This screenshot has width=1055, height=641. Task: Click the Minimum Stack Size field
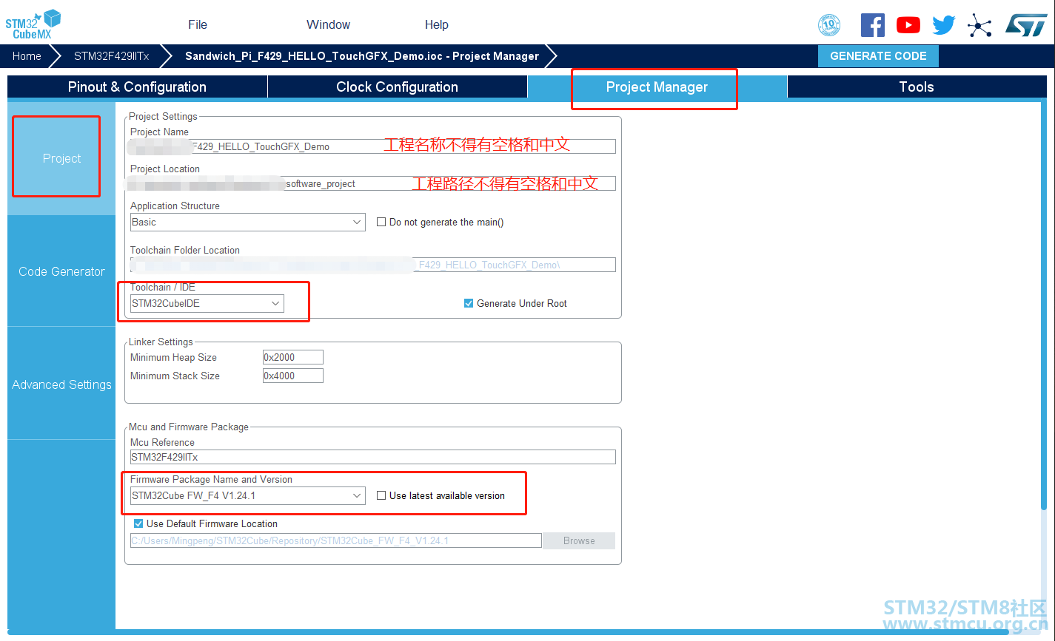point(293,376)
